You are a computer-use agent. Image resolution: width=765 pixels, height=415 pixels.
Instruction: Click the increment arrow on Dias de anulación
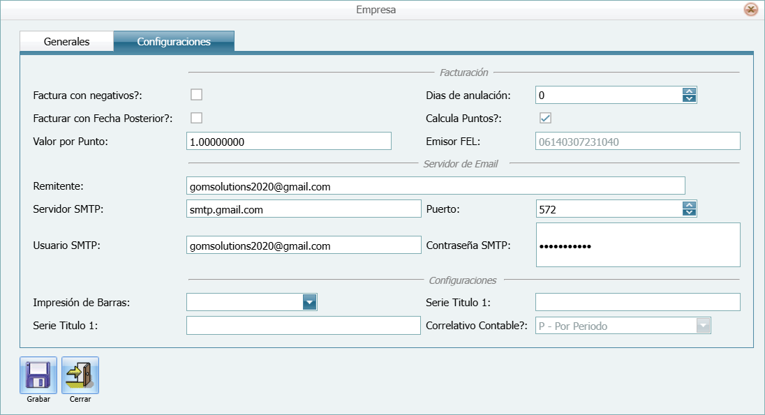(689, 91)
